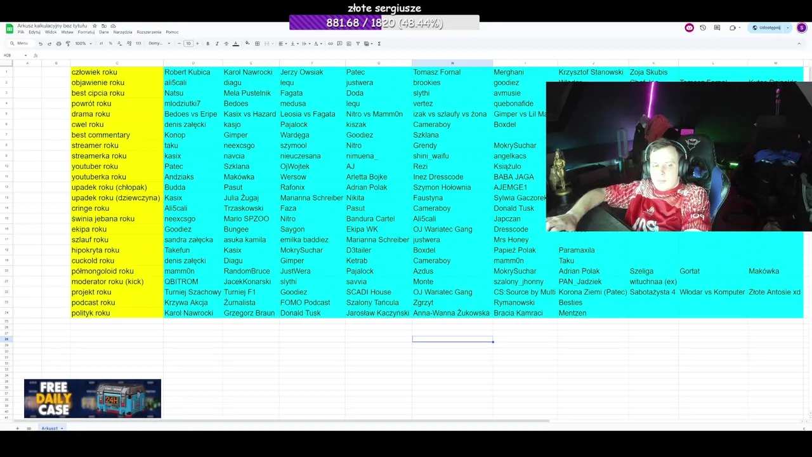This screenshot has height=457, width=812.
Task: Open the Pomoc menu
Action: [x=172, y=32]
